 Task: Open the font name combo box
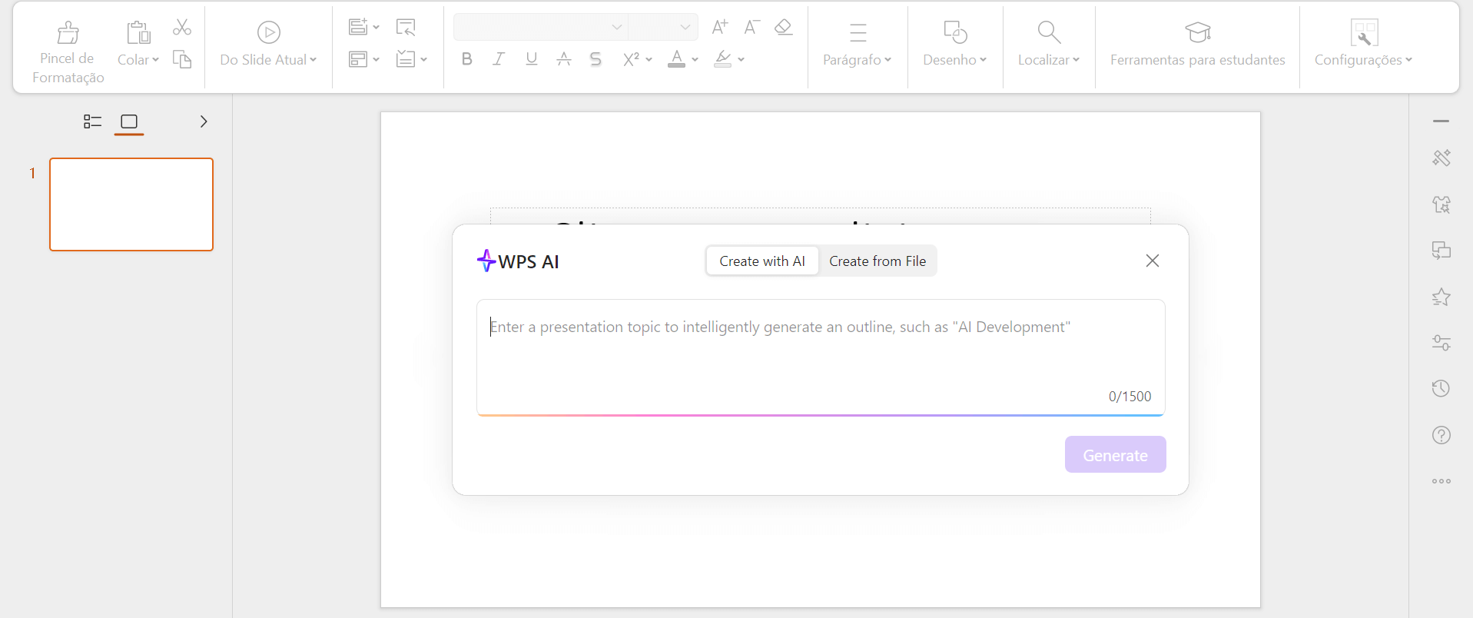541,27
